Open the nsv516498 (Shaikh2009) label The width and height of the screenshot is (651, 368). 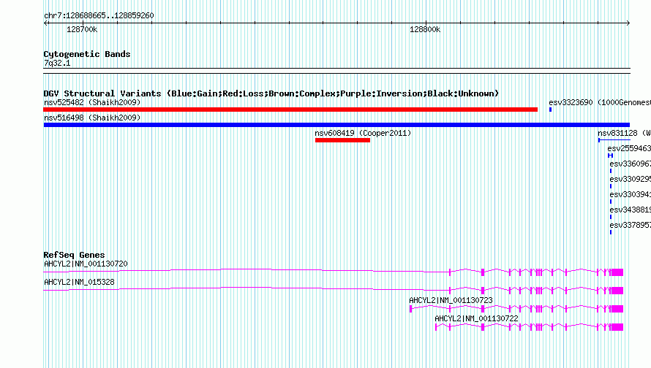92,118
